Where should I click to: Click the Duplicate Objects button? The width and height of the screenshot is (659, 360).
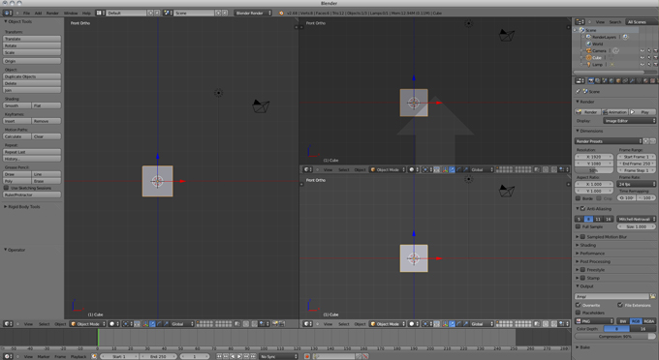click(32, 76)
